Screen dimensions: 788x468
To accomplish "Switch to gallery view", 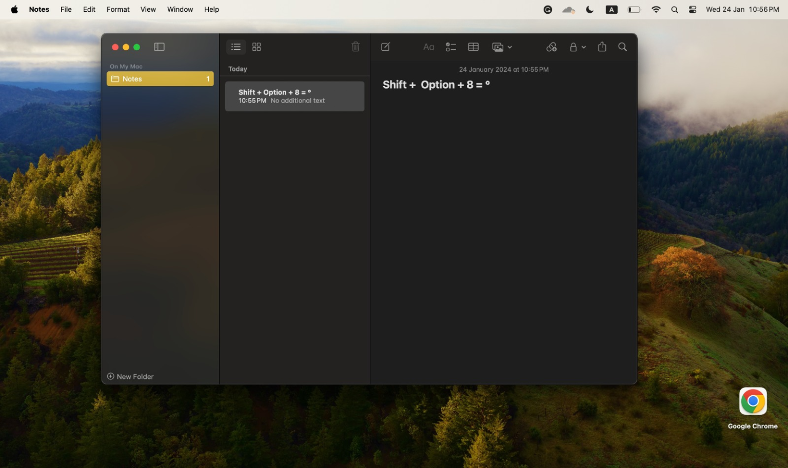I will pyautogui.click(x=257, y=47).
